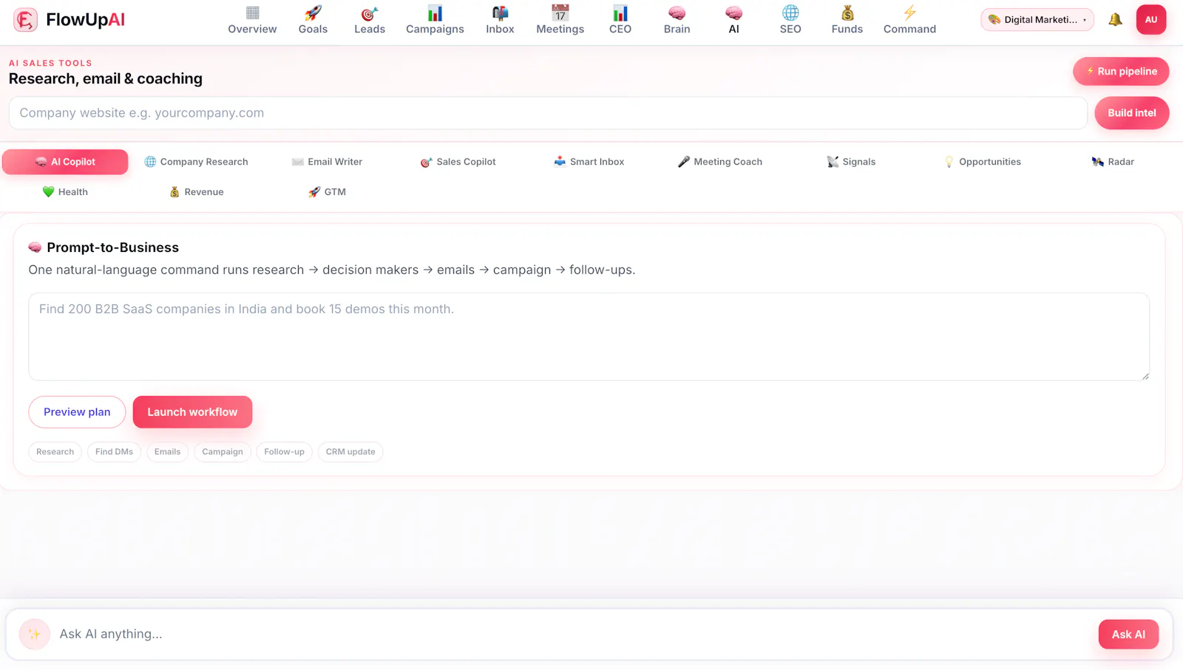Open the AU user avatar
1183x670 pixels.
click(1151, 20)
